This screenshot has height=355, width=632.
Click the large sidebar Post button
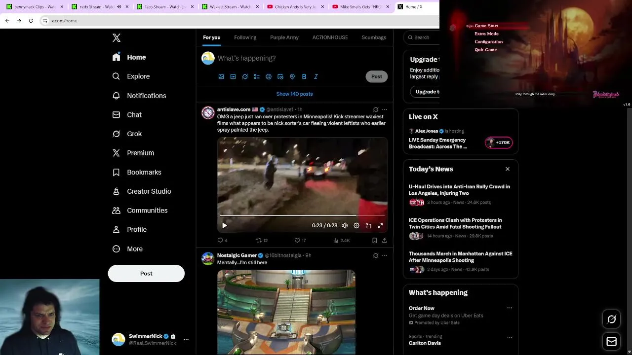(x=146, y=274)
